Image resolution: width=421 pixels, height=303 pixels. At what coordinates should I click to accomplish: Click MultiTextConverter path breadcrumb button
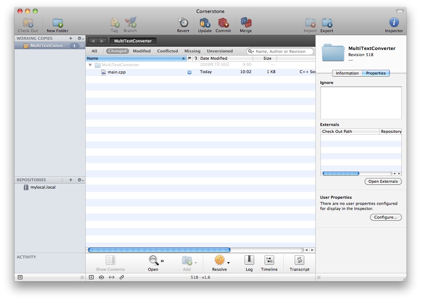click(133, 41)
